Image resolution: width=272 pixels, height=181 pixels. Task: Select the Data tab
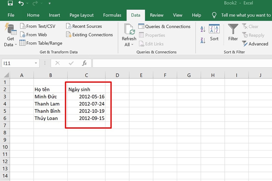click(136, 15)
